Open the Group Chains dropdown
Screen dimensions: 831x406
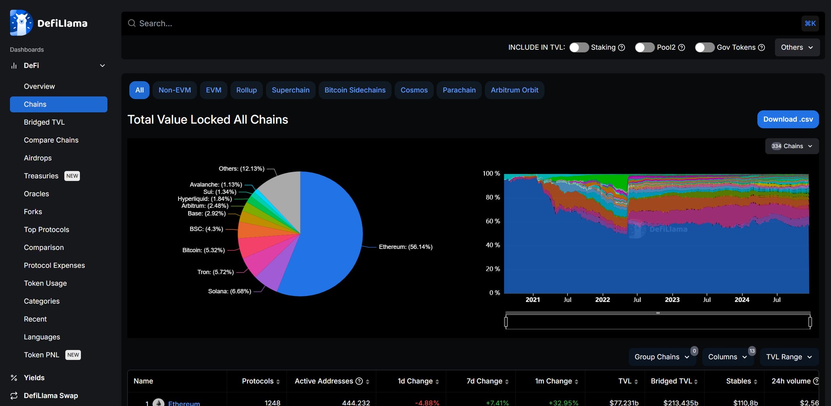pyautogui.click(x=662, y=357)
